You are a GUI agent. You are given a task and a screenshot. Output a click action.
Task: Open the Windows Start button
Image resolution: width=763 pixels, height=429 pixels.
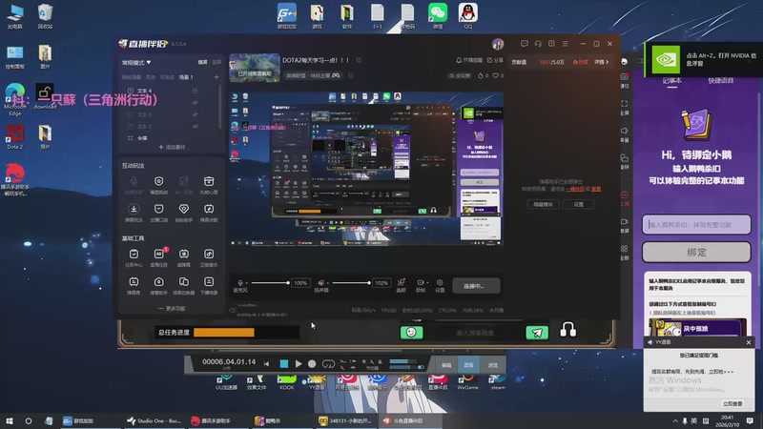pos(10,420)
